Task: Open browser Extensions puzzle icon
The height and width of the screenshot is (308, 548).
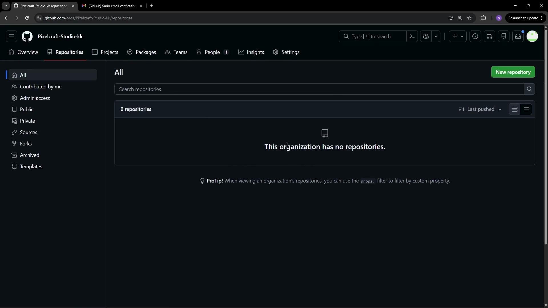Action: 483,18
